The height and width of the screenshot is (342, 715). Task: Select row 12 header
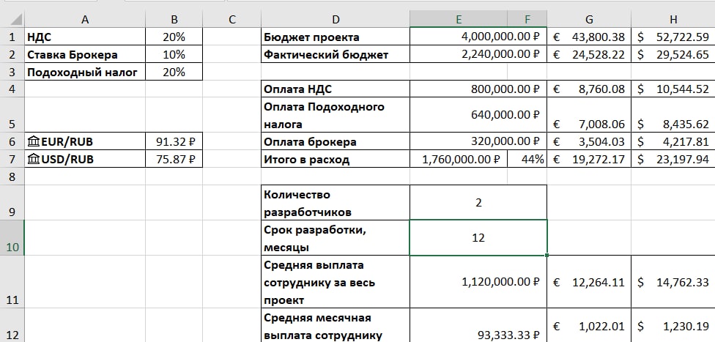(12, 325)
